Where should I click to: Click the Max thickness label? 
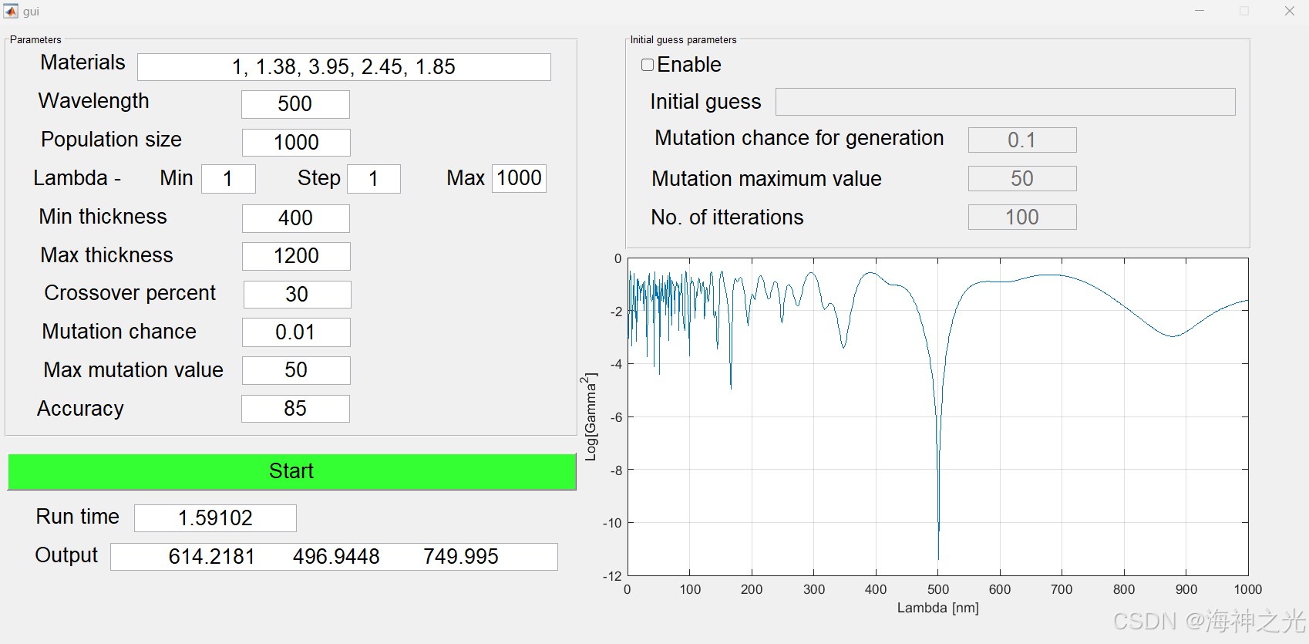click(x=106, y=255)
